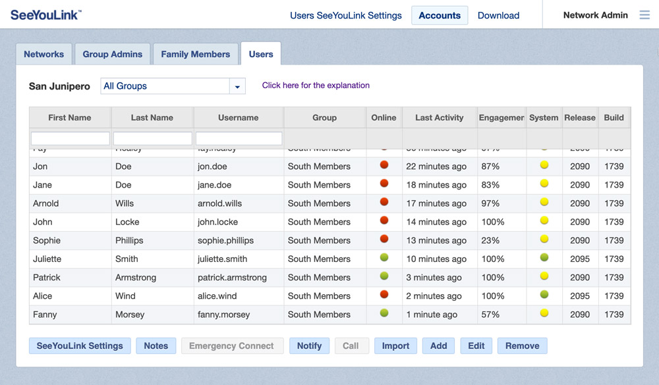Expand the All Groups dropdown arrow

point(237,86)
